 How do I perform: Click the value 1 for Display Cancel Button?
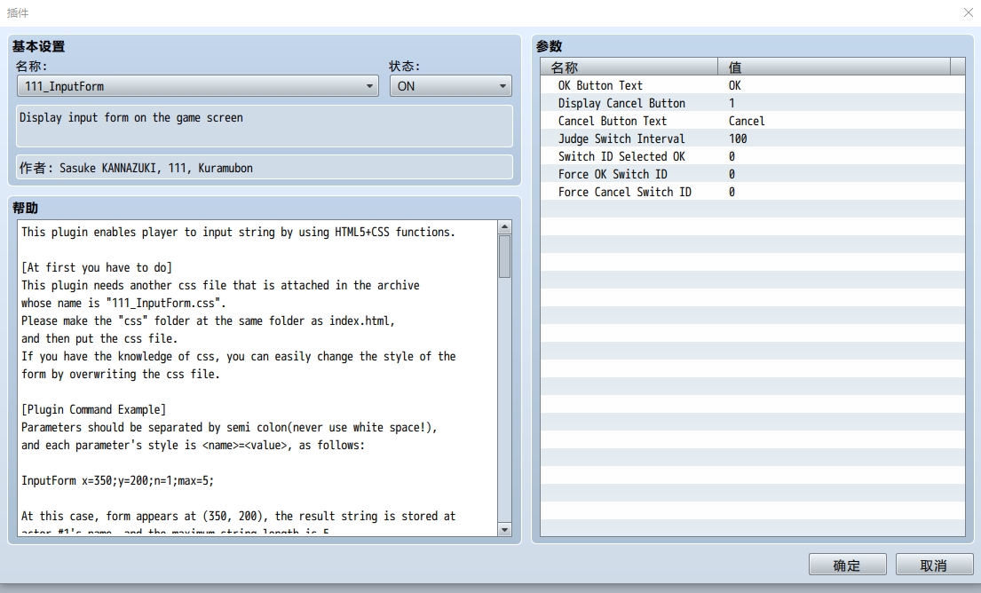(x=732, y=103)
